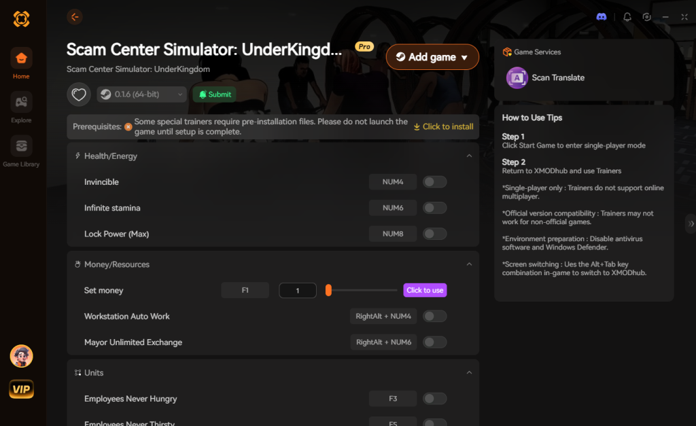Click the Pro badge
The image size is (696, 426).
pyautogui.click(x=364, y=47)
